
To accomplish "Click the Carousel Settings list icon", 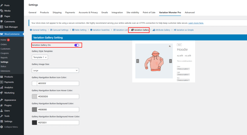I will pos(51,30).
